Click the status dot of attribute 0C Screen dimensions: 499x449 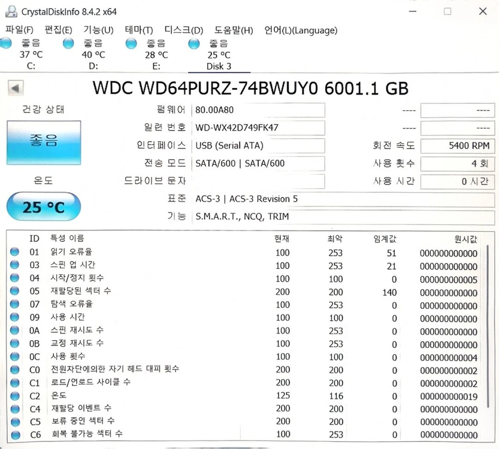[14, 356]
